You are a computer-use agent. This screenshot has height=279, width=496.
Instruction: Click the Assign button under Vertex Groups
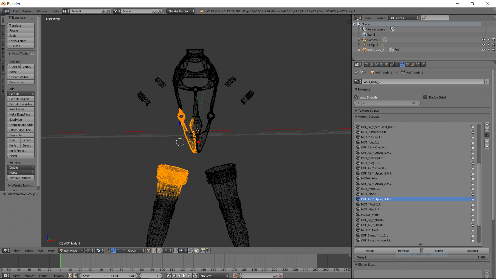tap(370, 250)
